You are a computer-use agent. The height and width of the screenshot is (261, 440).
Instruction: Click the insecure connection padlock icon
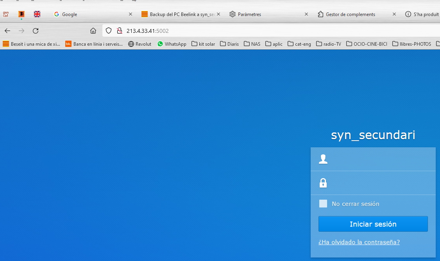120,30
